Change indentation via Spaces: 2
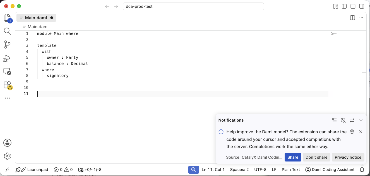Image resolution: width=370 pixels, height=176 pixels. pos(239,170)
